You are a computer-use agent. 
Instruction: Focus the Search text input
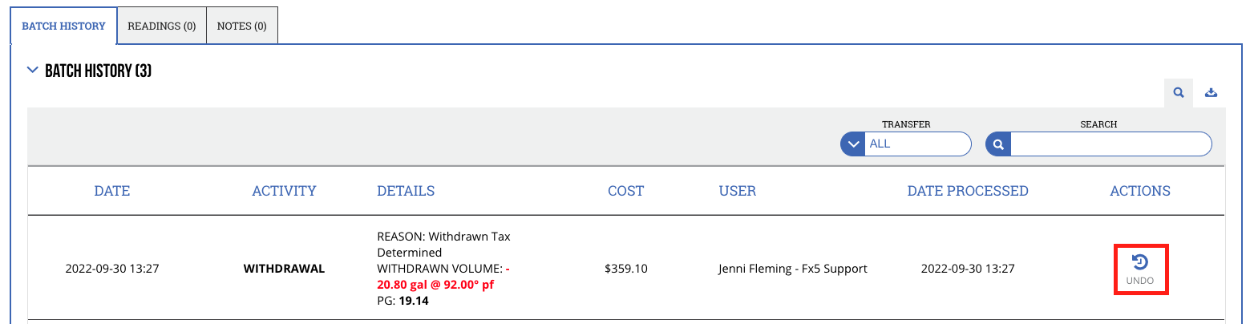point(1110,144)
